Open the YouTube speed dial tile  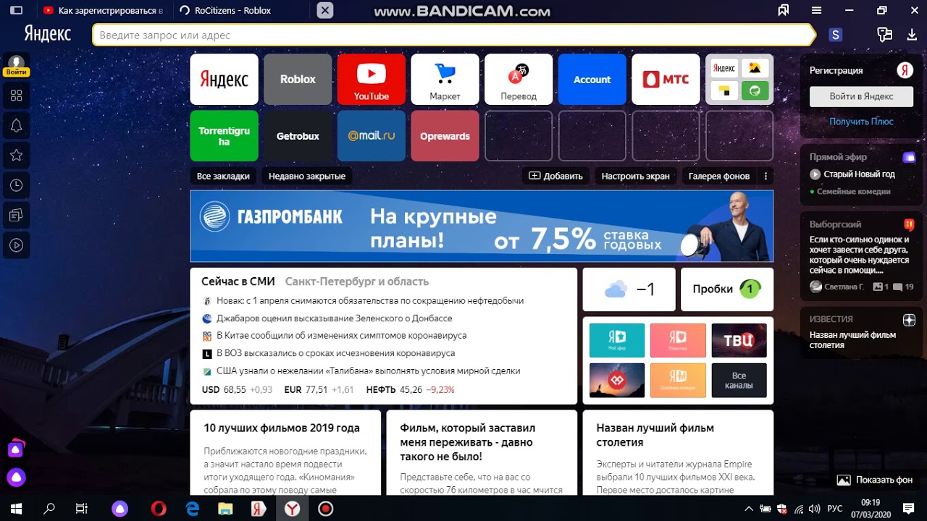372,80
